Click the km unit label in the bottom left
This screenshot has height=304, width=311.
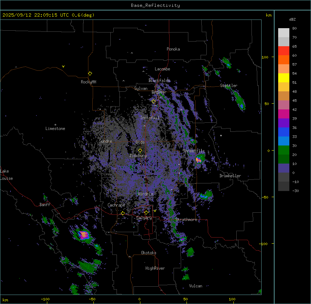point(5,300)
